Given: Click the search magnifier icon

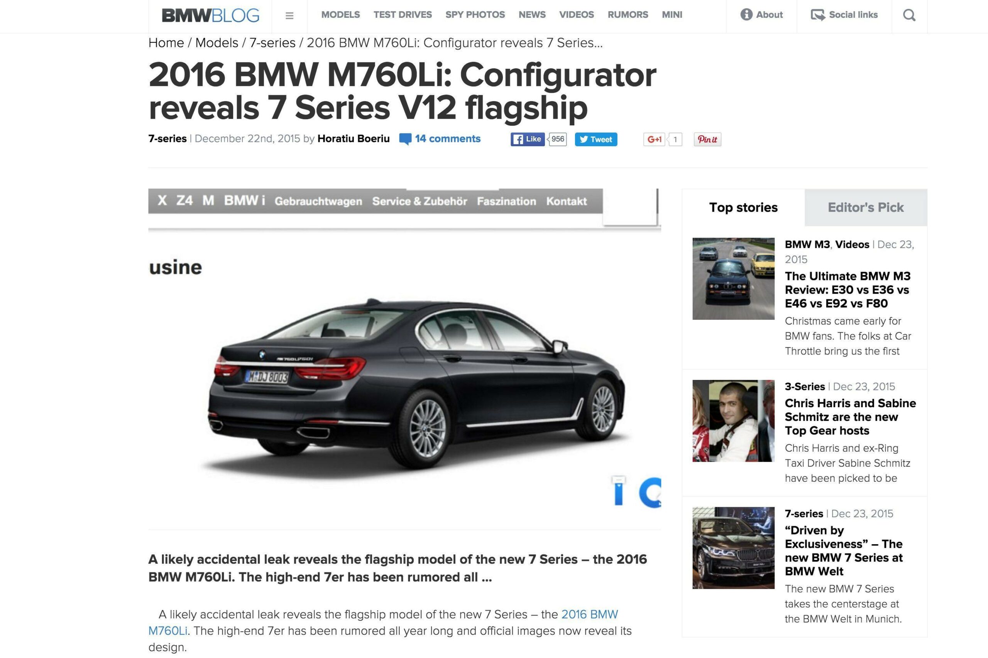Looking at the screenshot, I should pos(909,15).
